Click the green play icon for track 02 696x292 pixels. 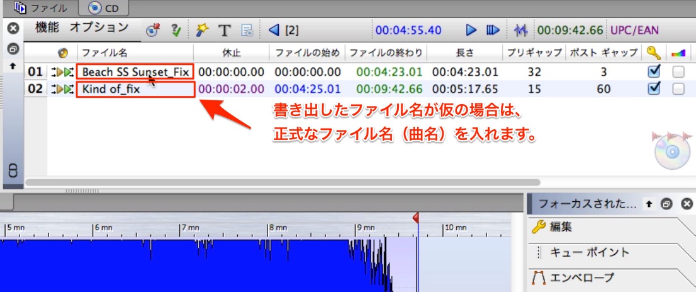click(x=68, y=89)
